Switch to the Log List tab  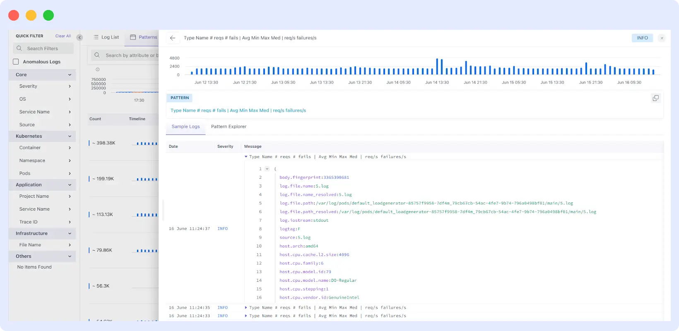pos(106,37)
